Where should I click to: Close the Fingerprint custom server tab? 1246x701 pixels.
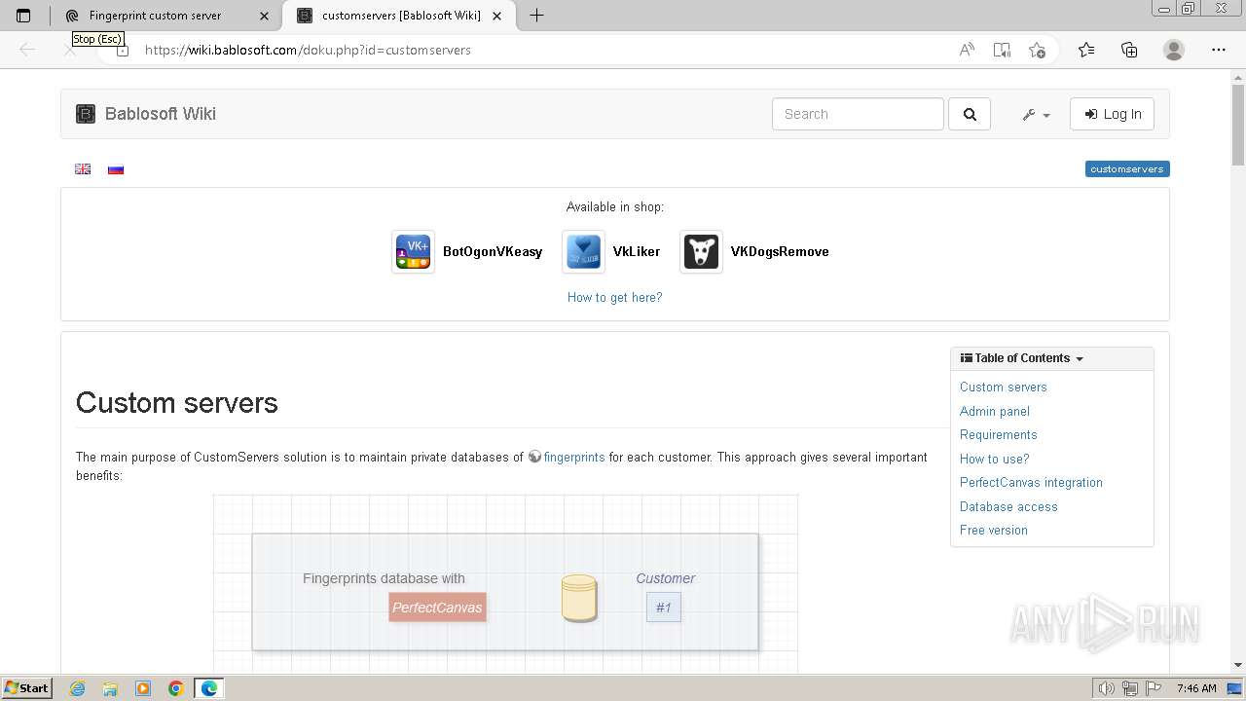pyautogui.click(x=264, y=16)
